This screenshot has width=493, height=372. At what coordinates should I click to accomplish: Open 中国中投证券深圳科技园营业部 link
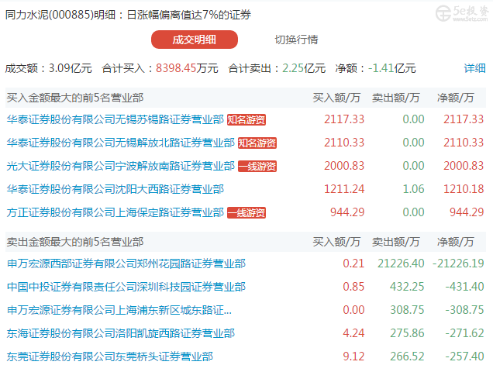pyautogui.click(x=126, y=287)
